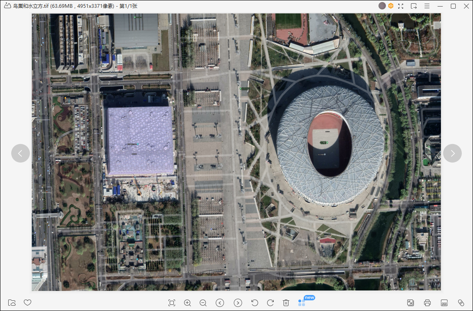
Task: Click the orange crown VIP badge
Action: click(391, 6)
